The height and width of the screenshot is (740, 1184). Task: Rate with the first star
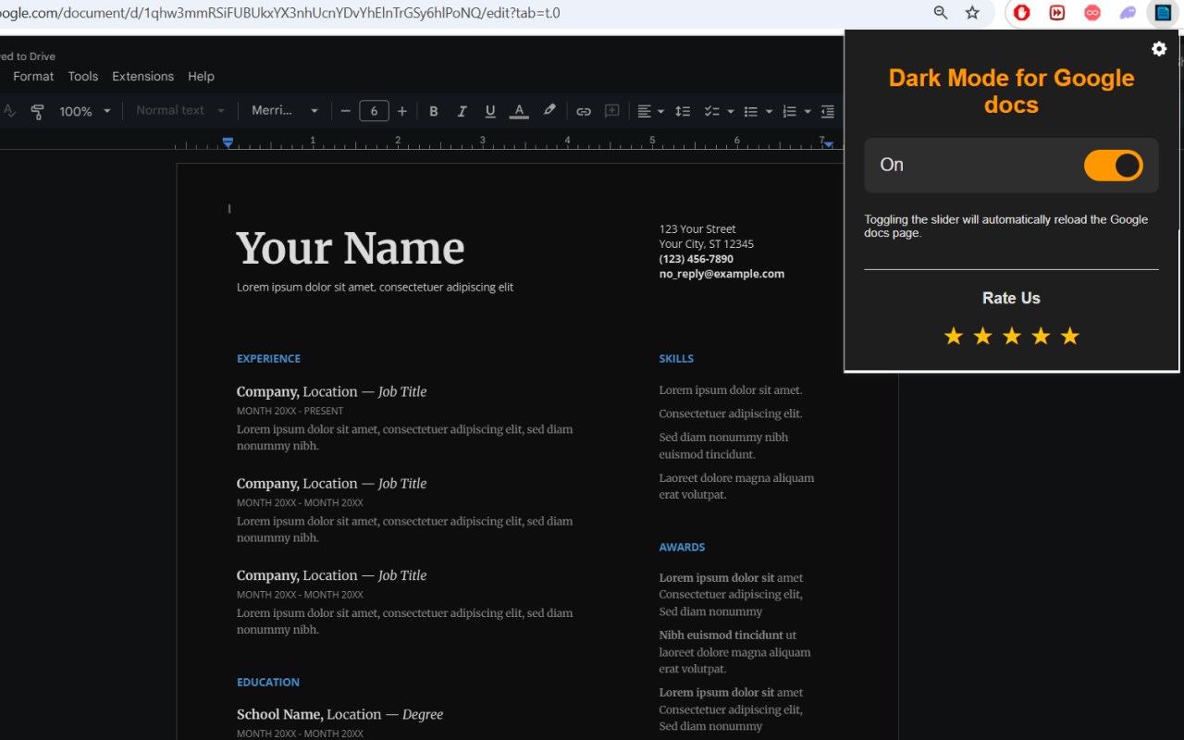click(954, 336)
